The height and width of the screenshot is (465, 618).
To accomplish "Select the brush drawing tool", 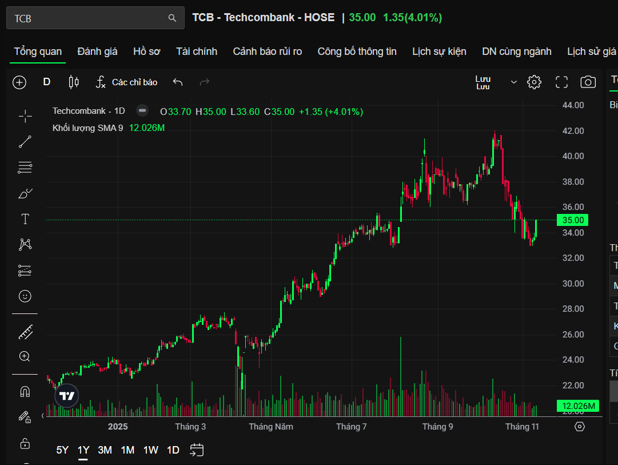I will tap(25, 194).
